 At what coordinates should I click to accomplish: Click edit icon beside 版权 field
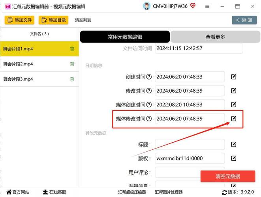(x=234, y=158)
